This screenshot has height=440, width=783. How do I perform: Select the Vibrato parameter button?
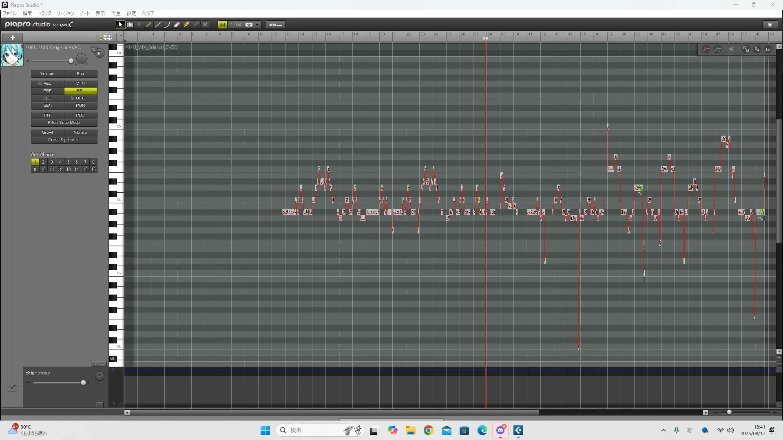[x=80, y=132]
